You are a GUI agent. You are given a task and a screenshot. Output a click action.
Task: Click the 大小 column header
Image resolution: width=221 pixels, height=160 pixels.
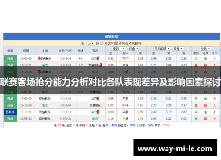[215, 53]
